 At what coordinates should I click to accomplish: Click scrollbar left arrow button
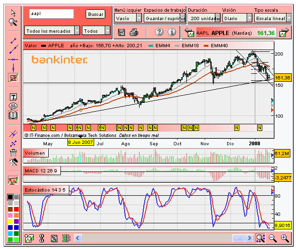(78, 238)
